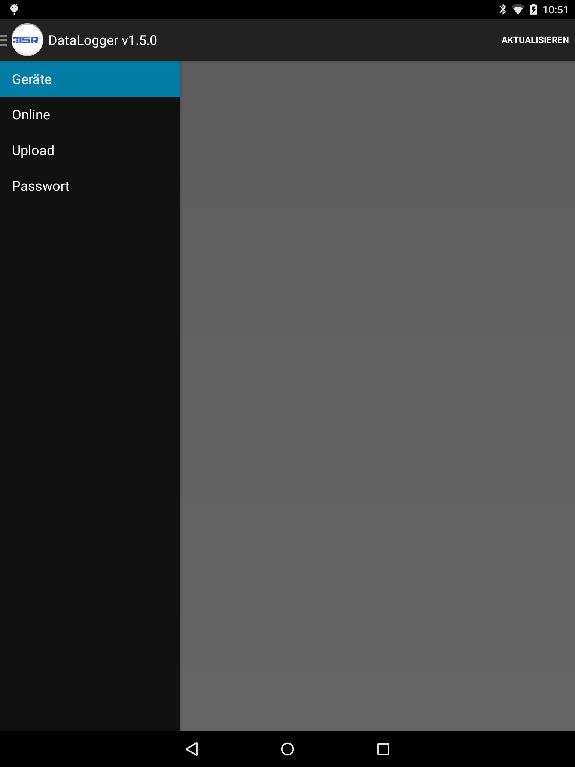Tap the recent apps square button
This screenshot has width=575, height=767.
coord(383,749)
